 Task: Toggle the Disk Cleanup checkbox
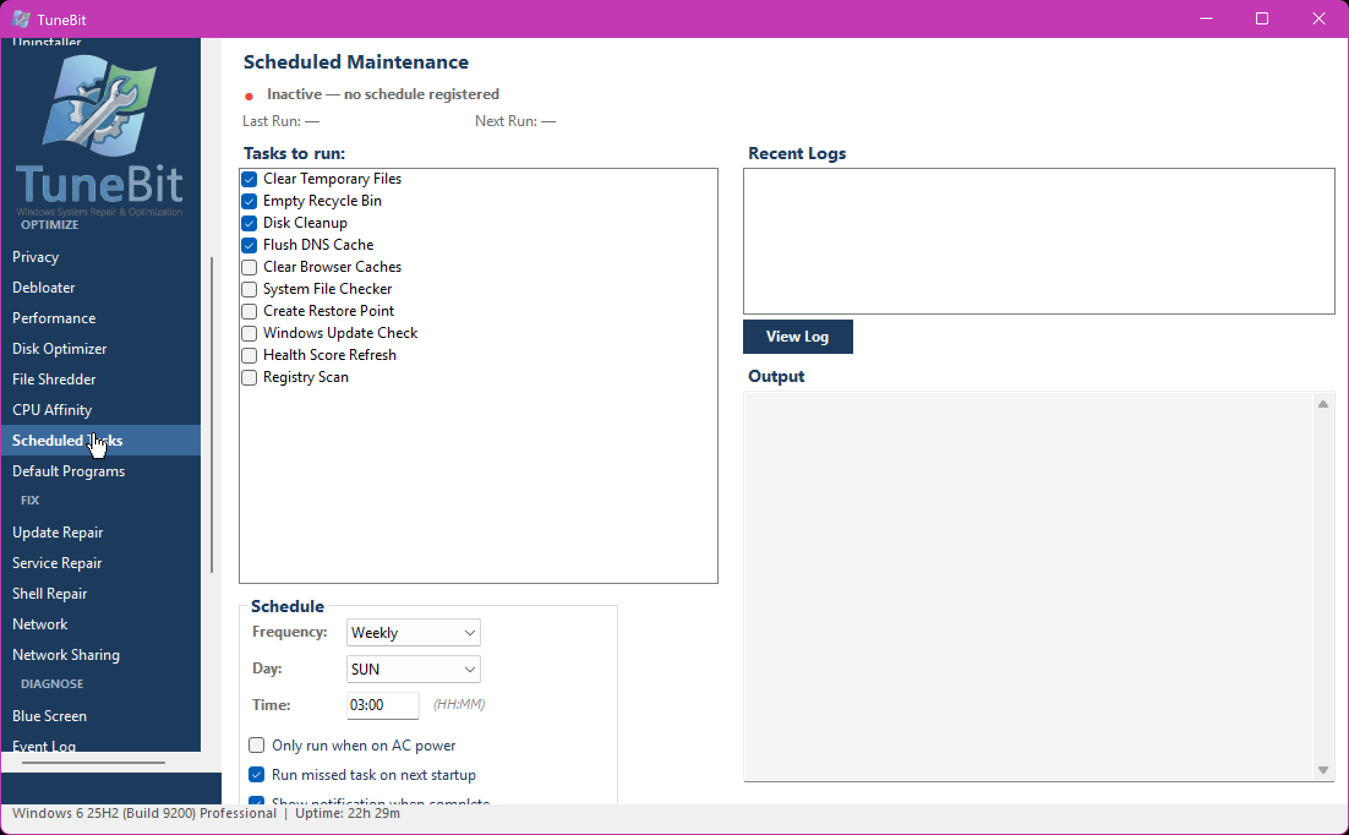pos(249,223)
